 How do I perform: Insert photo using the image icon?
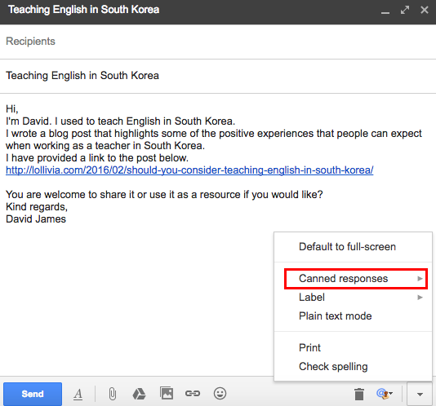tap(167, 393)
